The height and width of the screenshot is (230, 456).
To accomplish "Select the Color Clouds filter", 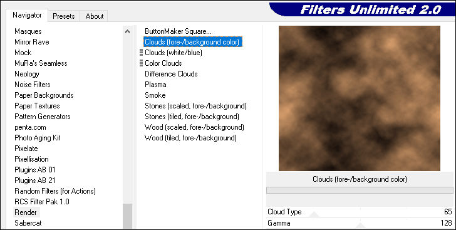I will click(163, 63).
